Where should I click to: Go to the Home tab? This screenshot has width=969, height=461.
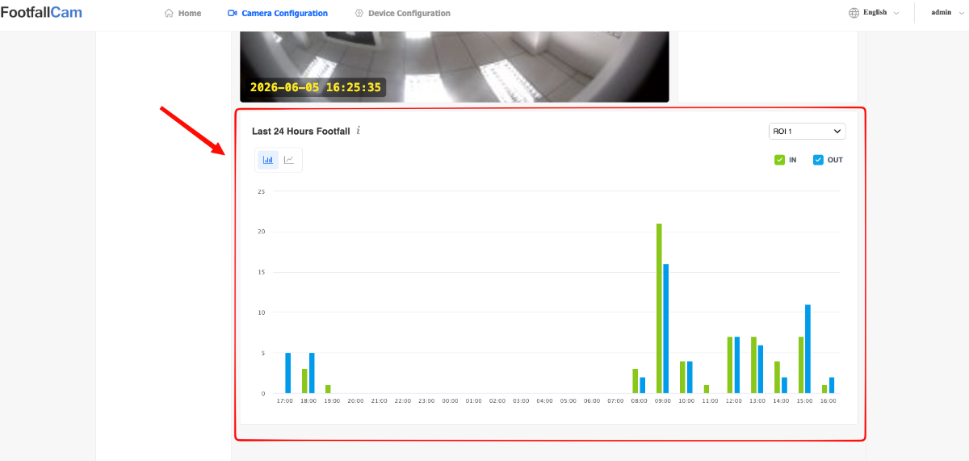182,13
